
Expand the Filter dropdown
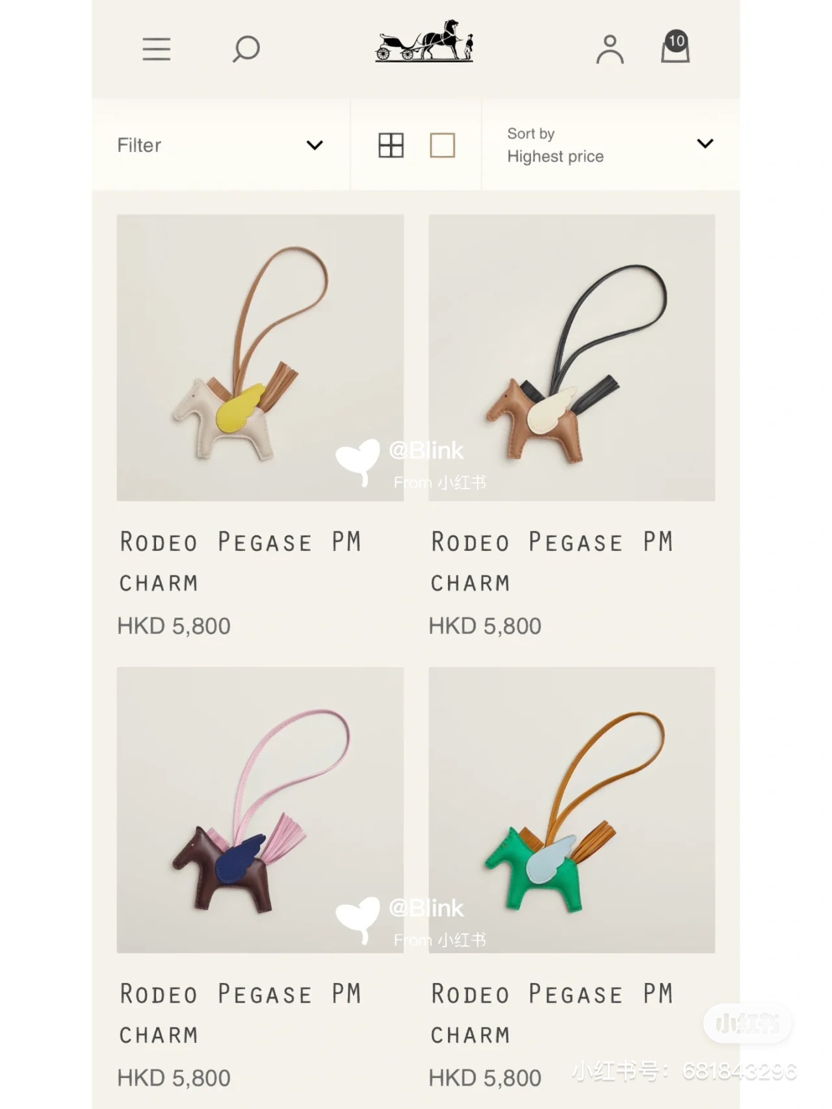click(x=220, y=145)
